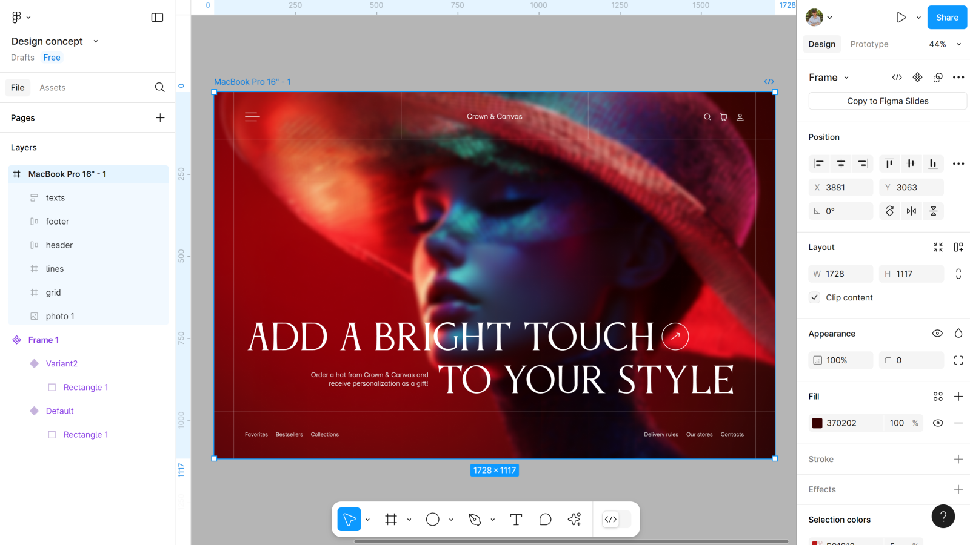Image resolution: width=970 pixels, height=545 pixels.
Task: Toggle Fill visibility eye icon
Action: tap(938, 423)
